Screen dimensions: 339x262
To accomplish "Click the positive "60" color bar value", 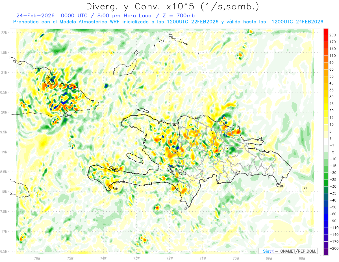I will (x=332, y=70).
